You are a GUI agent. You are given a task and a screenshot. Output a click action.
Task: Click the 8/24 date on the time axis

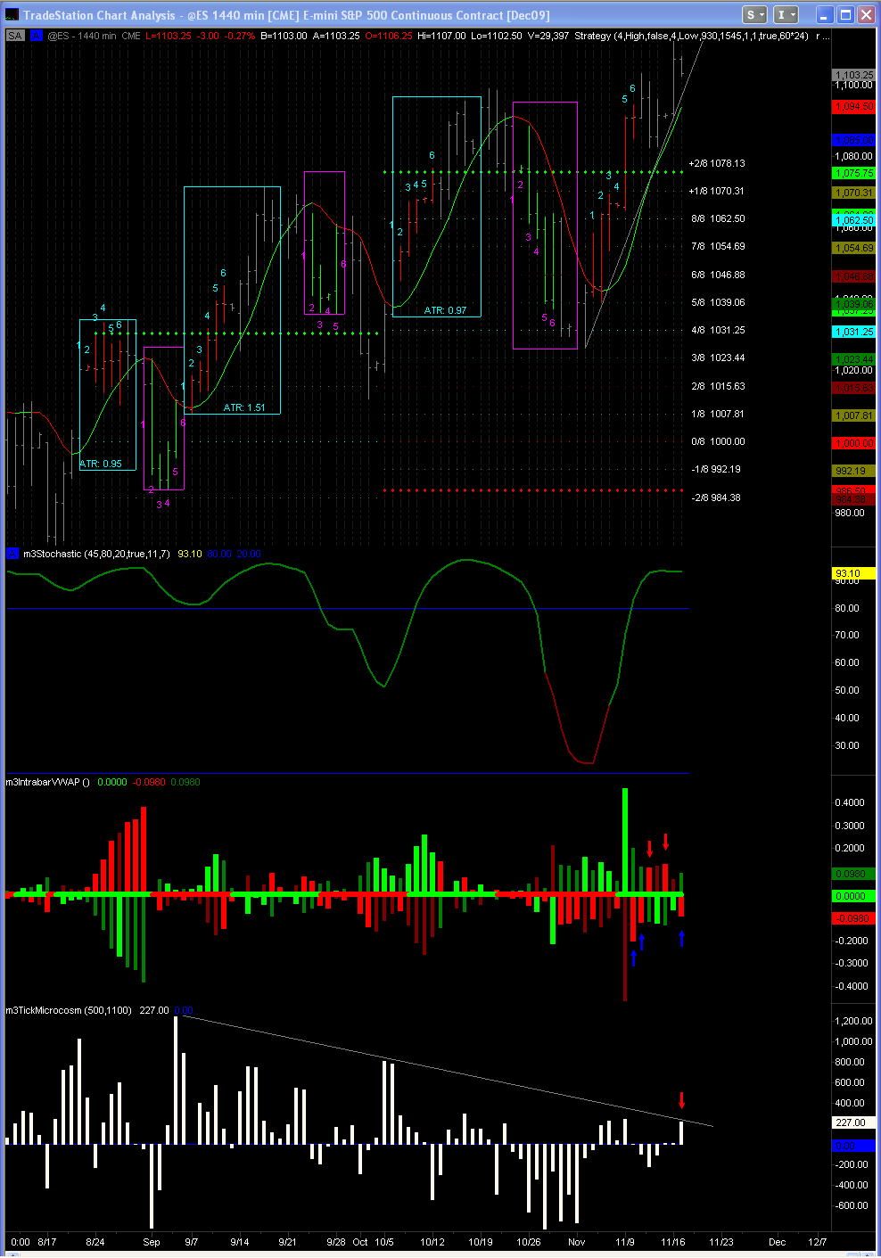[x=95, y=1242]
